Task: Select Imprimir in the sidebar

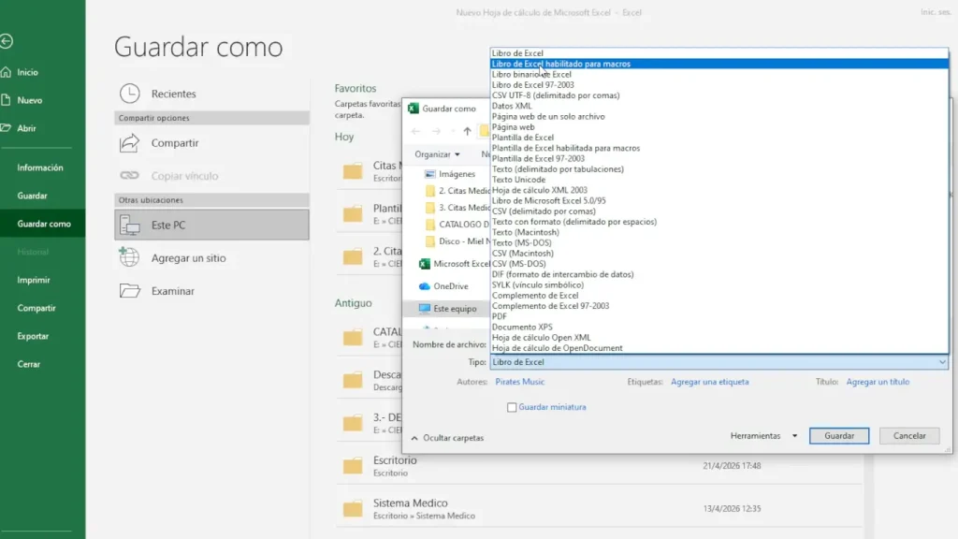Action: click(x=33, y=280)
